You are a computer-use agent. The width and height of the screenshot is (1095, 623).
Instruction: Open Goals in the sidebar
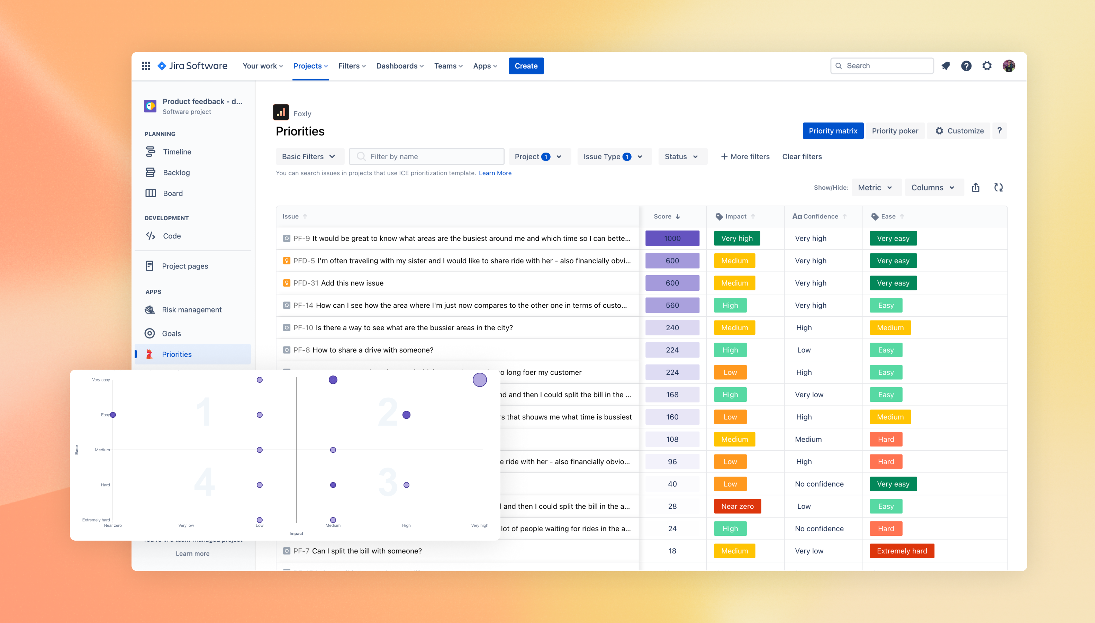pos(171,333)
